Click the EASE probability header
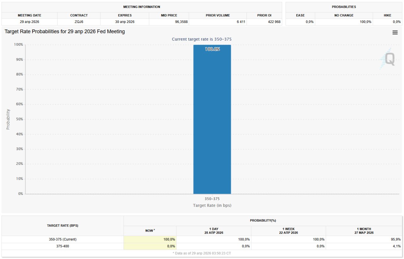 coord(300,15)
